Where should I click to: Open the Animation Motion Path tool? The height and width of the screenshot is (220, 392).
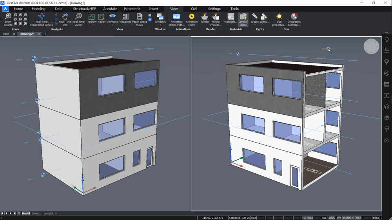point(176,20)
